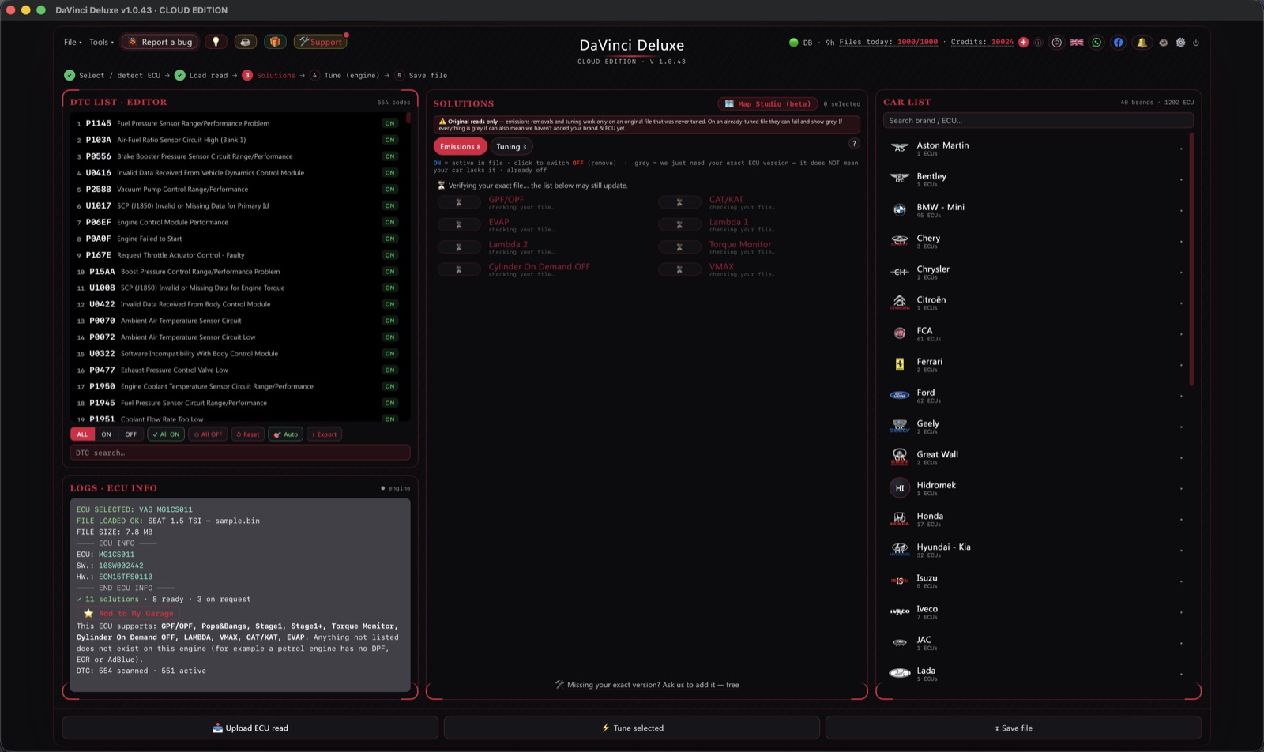Click the Ferrari brand logo
The height and width of the screenshot is (752, 1264).
(x=899, y=364)
